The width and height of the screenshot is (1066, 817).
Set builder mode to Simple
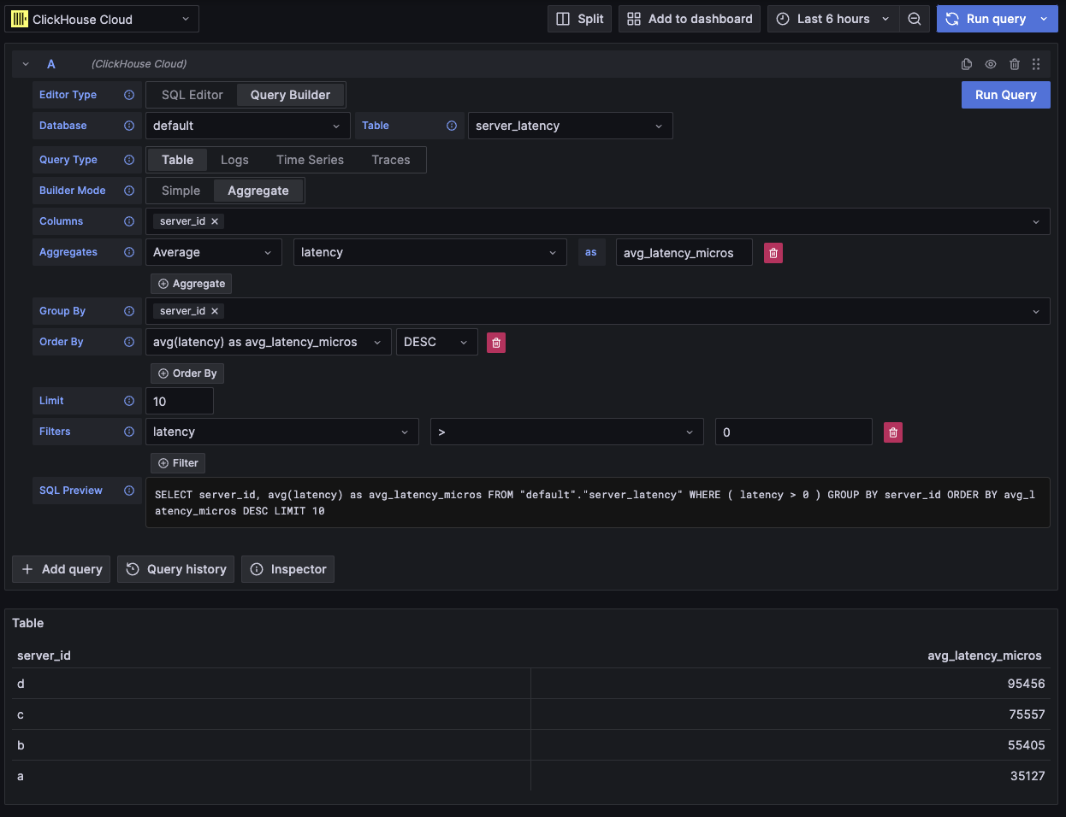coord(181,191)
